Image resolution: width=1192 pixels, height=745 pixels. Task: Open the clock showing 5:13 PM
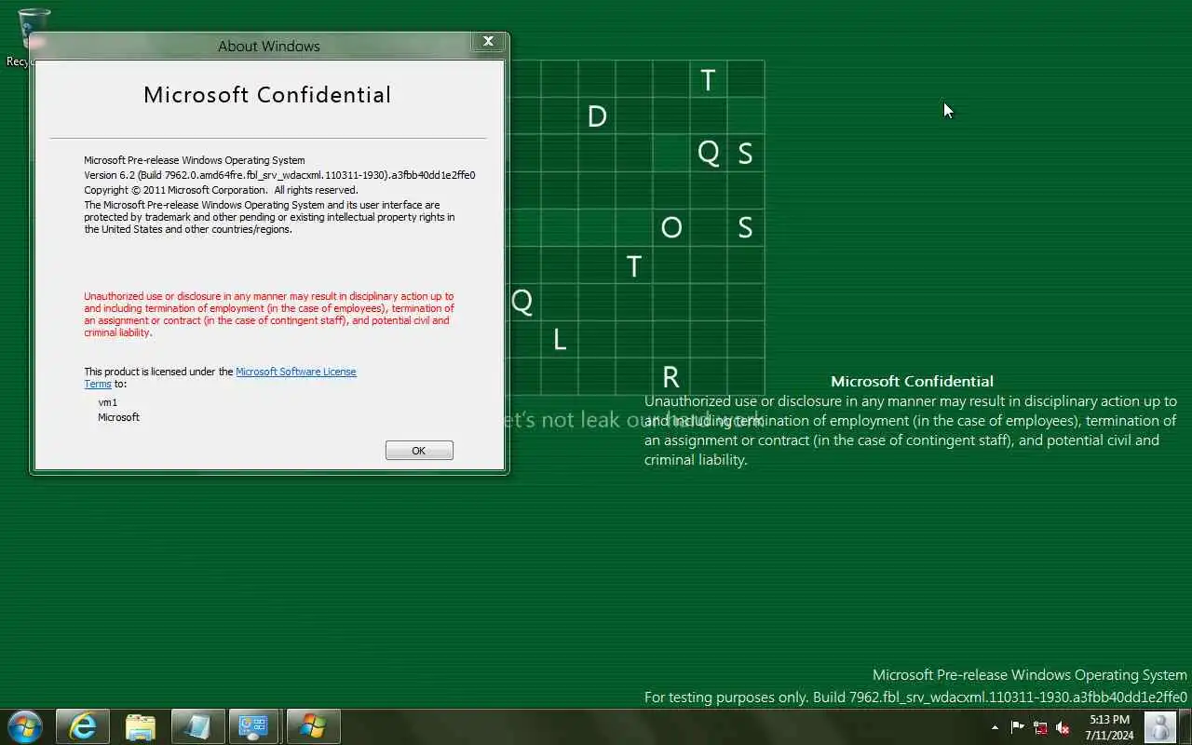pos(1109,727)
